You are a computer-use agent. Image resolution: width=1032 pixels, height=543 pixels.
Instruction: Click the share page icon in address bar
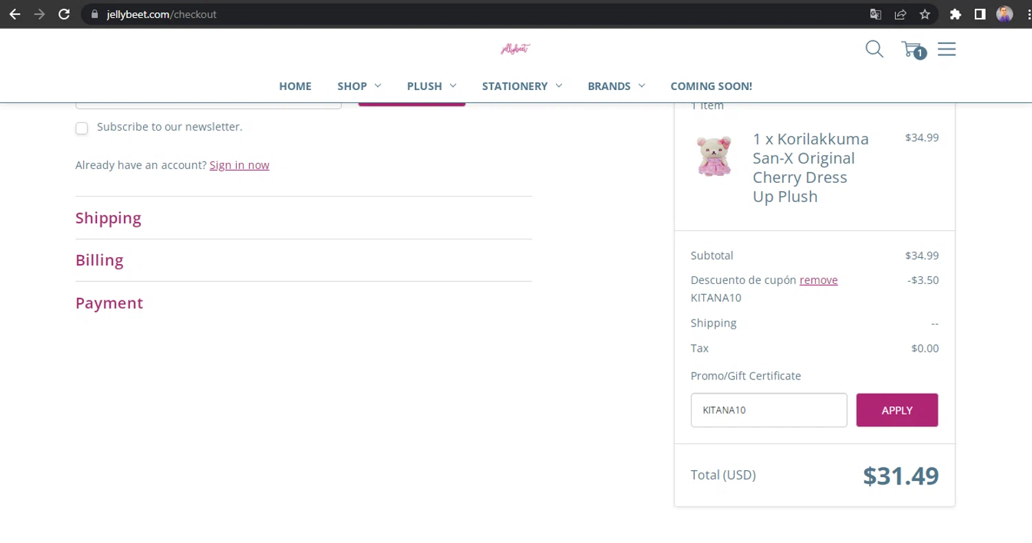[900, 14]
